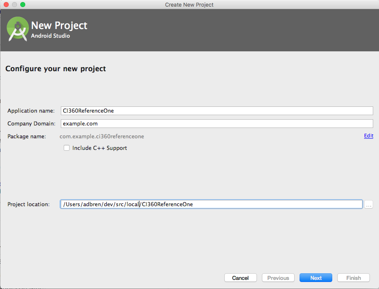Screen dimensions: 379x289
Task: Open the project location browser via ellipsis button
Action: (369, 204)
